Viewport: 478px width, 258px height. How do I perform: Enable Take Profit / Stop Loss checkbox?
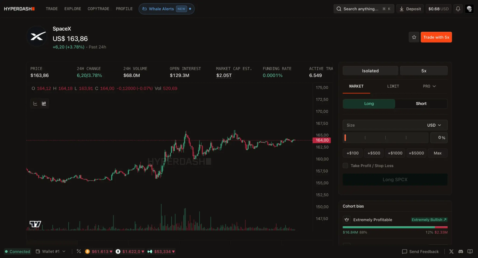point(345,165)
